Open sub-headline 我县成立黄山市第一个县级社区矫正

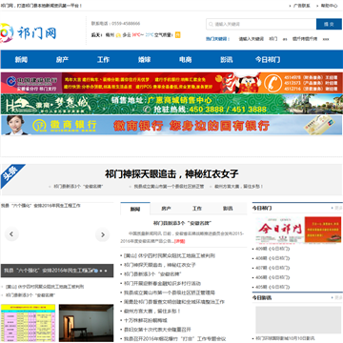pyautogui.click(x=169, y=187)
